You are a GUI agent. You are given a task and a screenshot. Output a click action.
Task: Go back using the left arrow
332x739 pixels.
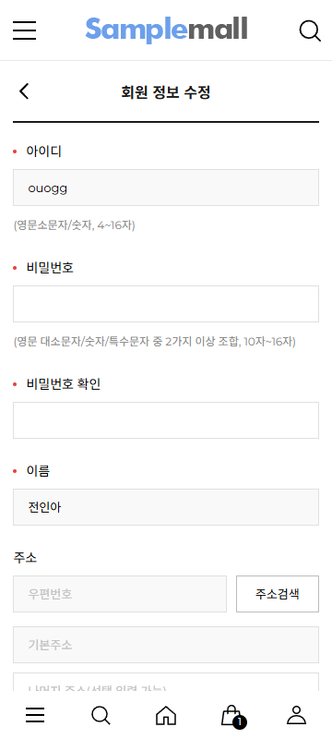pos(24,91)
